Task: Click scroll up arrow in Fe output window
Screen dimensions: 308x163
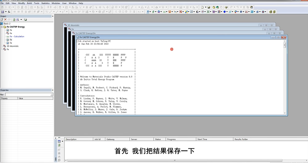Action: coord(285,41)
